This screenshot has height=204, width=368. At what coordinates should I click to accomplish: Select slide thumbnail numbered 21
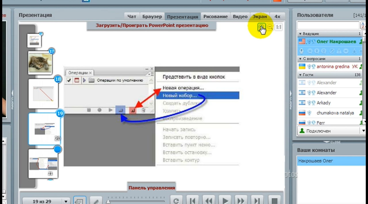[43, 163]
